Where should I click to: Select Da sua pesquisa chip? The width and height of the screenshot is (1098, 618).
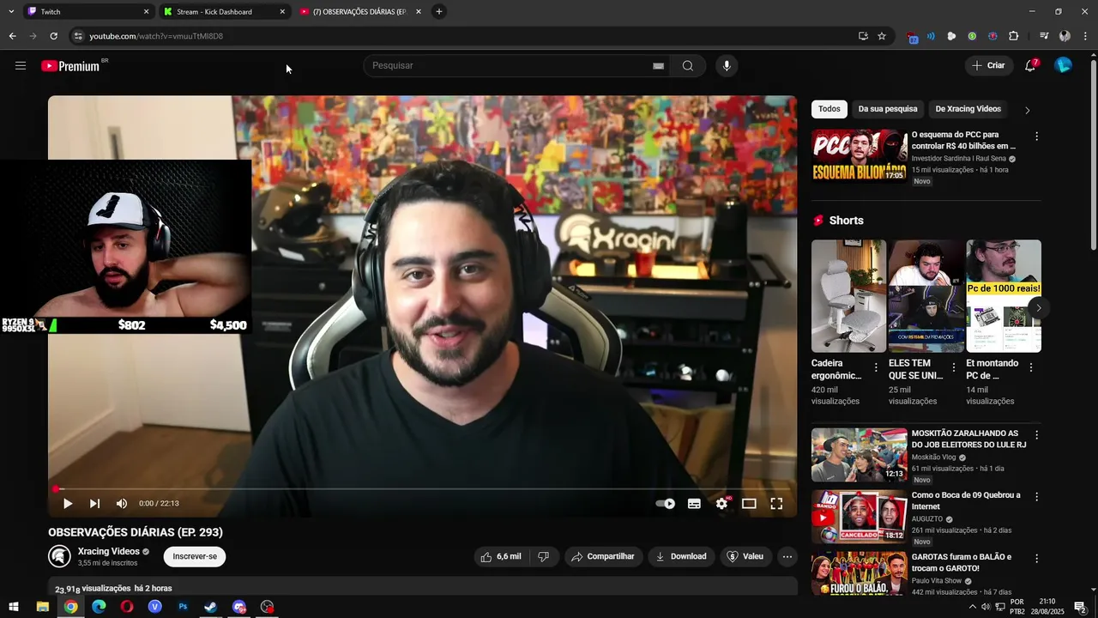(888, 109)
